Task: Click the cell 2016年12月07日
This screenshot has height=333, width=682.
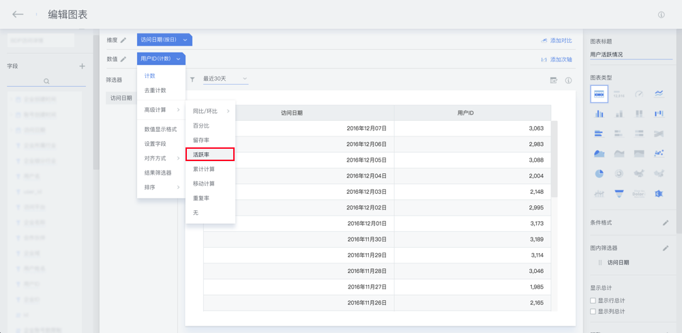Action: (x=367, y=128)
